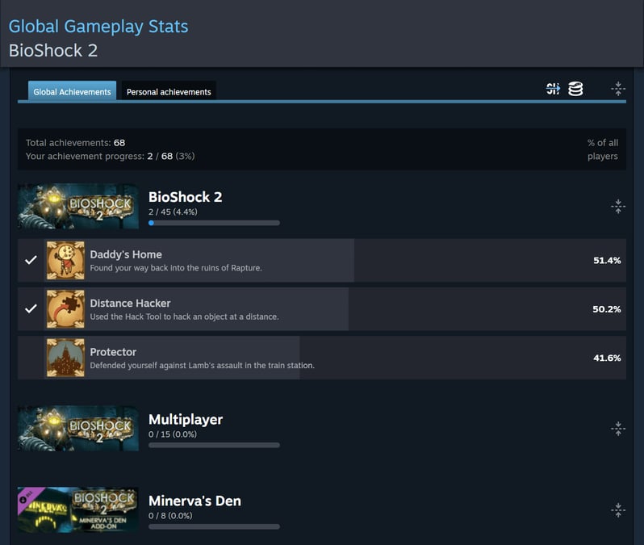Click the Distance Hacker achievement icon

click(x=65, y=309)
